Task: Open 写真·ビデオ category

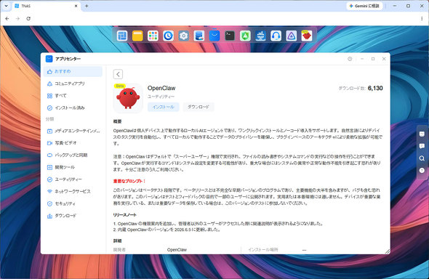Action: [73, 143]
